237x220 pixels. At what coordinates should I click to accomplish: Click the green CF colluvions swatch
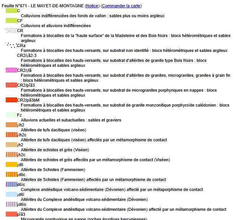[11, 21]
